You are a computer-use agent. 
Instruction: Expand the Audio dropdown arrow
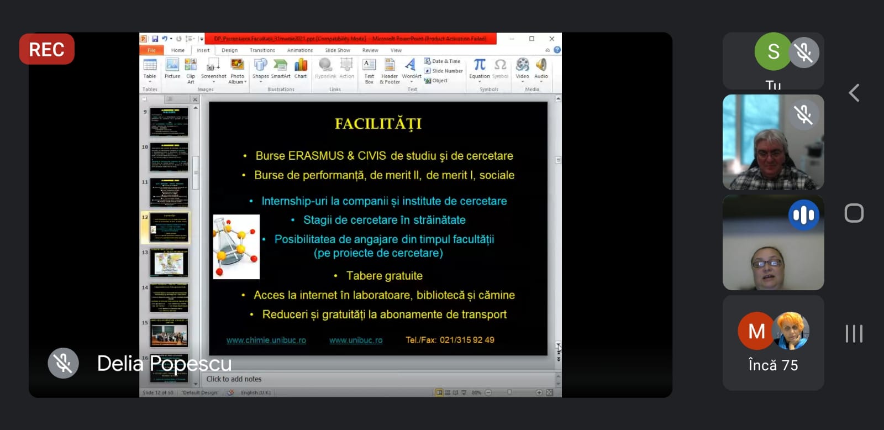click(541, 82)
